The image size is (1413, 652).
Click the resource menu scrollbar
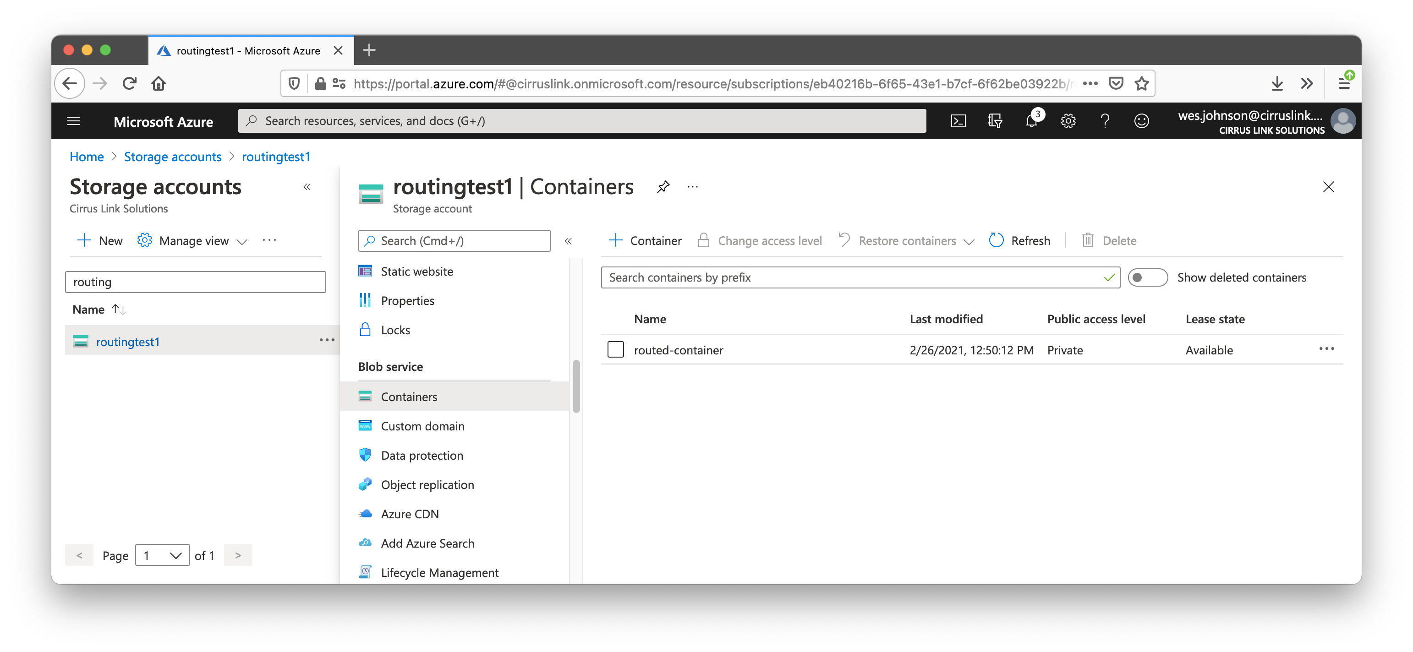[x=576, y=386]
